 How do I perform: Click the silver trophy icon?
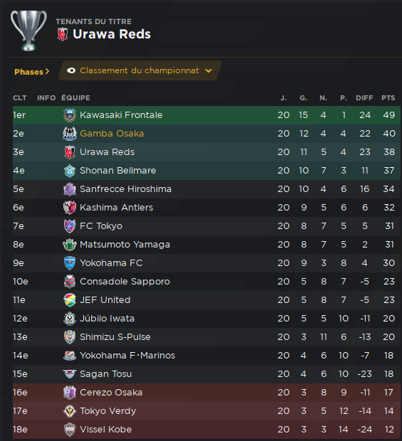pos(28,31)
